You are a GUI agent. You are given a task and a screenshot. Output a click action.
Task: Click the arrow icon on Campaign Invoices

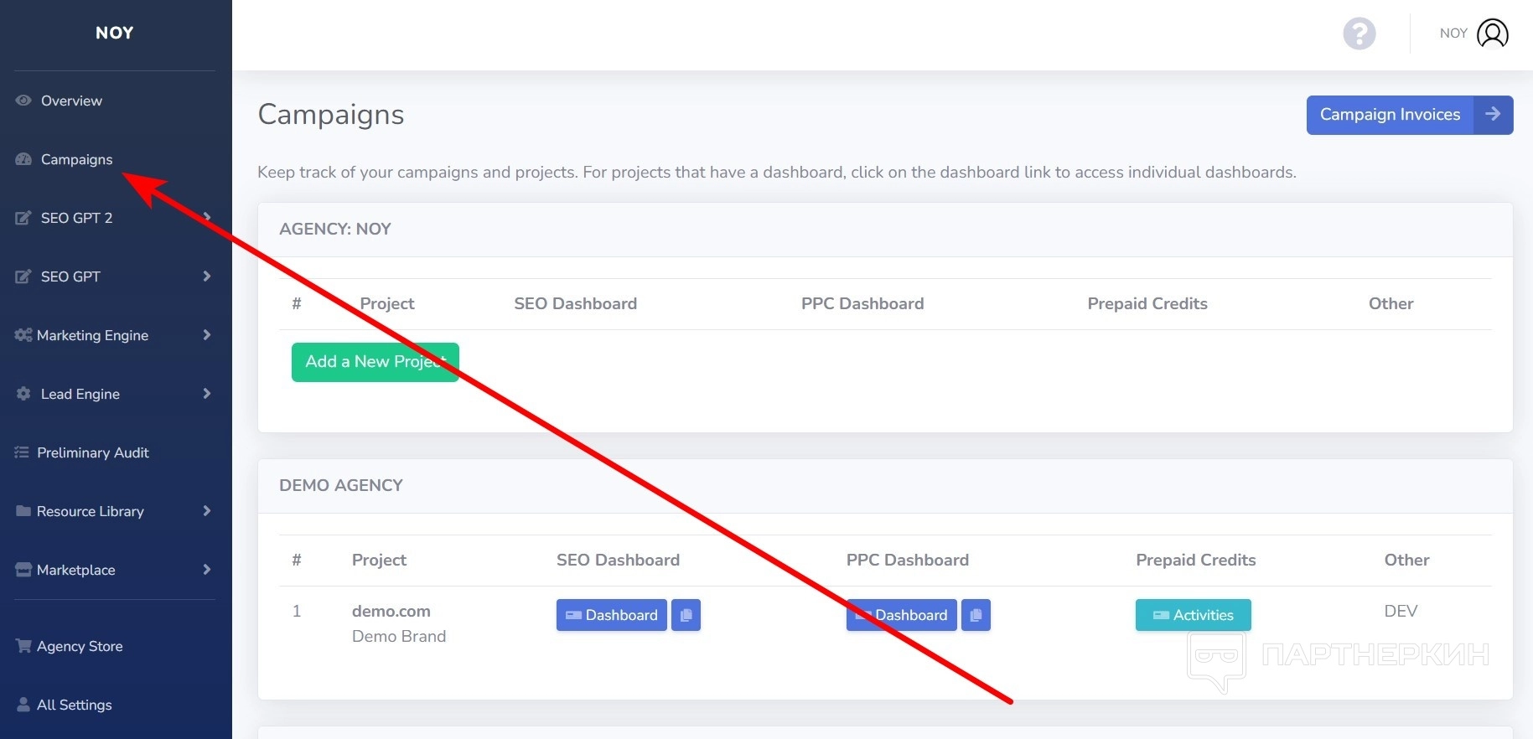(1493, 115)
